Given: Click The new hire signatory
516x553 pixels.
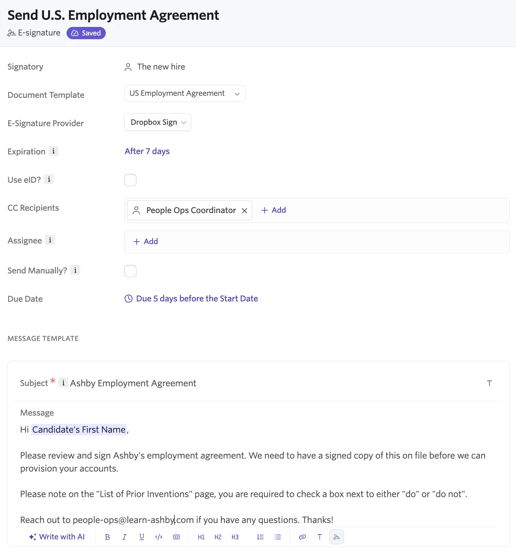Looking at the screenshot, I should [155, 67].
